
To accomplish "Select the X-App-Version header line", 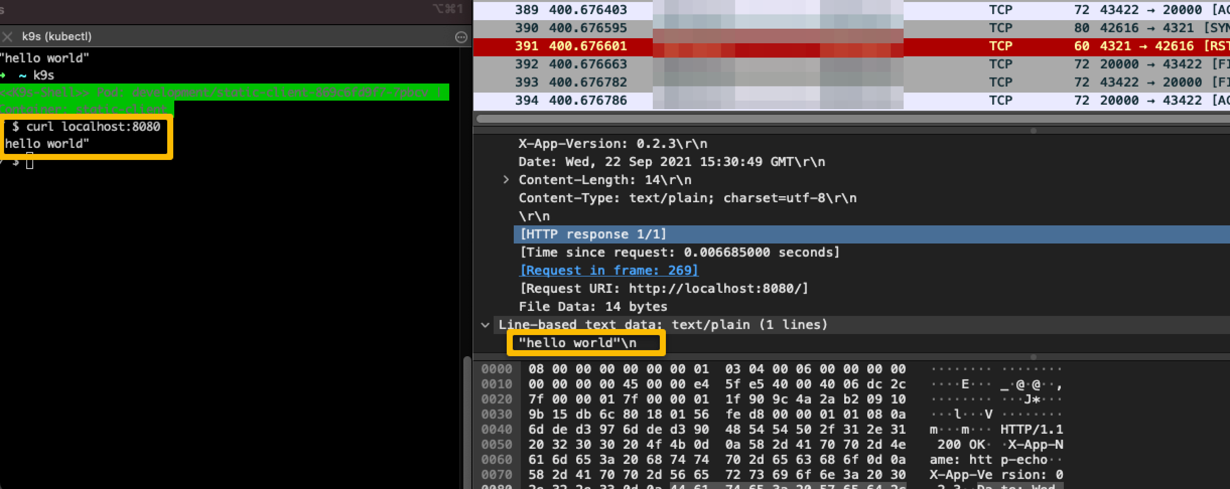I will [612, 144].
